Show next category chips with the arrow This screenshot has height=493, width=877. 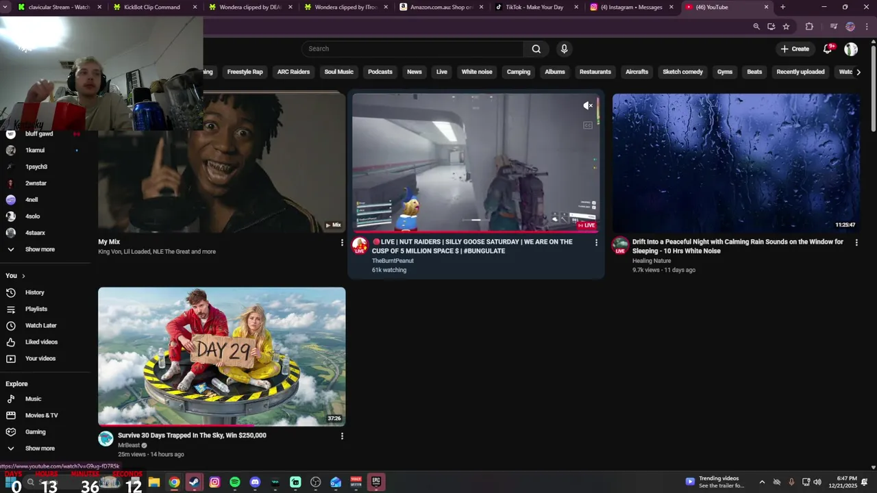[x=859, y=72]
